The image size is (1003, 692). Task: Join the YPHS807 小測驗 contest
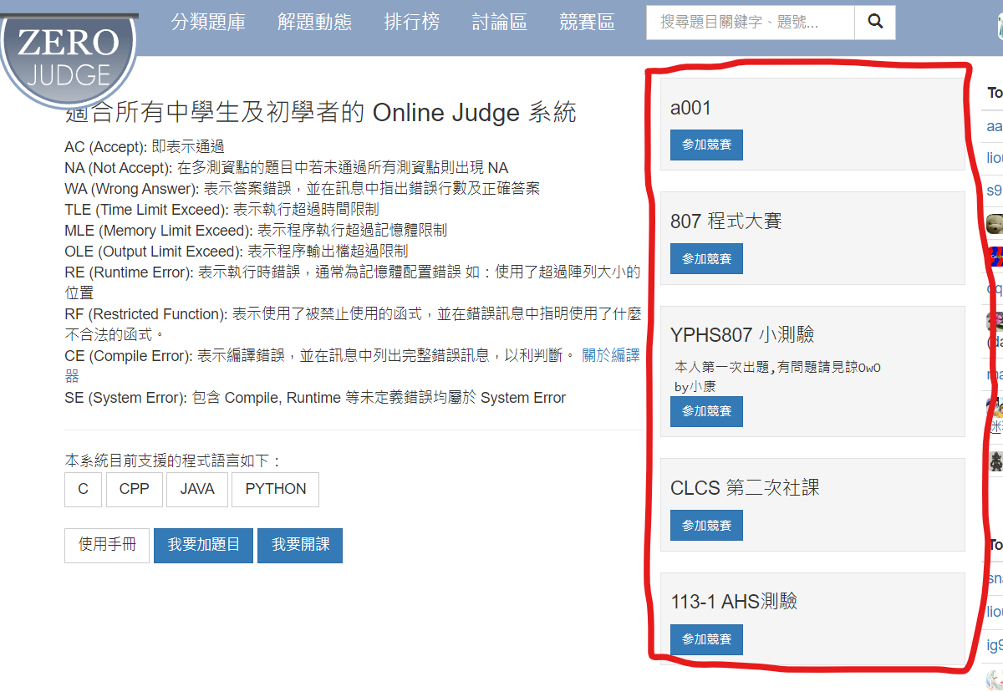click(706, 411)
